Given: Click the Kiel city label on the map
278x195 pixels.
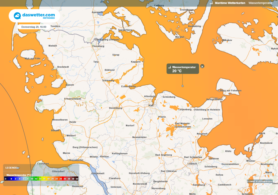Looking at the screenshot, I should (151, 105).
